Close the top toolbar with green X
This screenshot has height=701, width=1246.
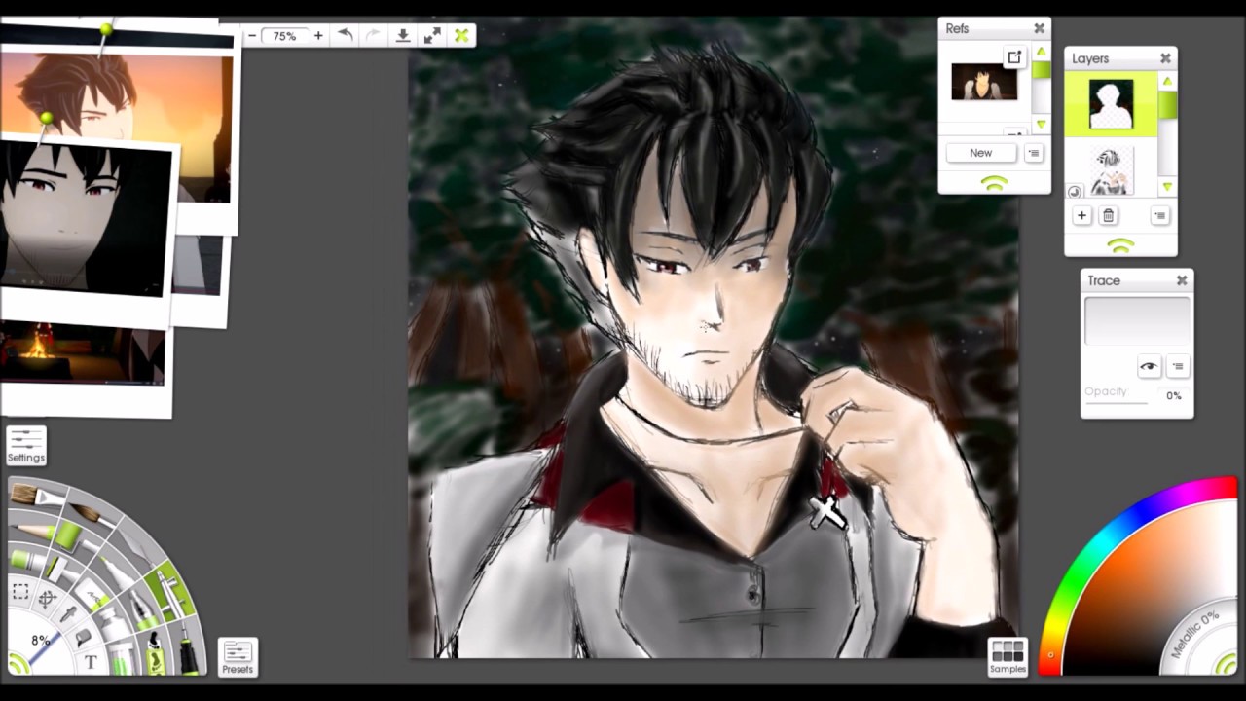point(461,36)
